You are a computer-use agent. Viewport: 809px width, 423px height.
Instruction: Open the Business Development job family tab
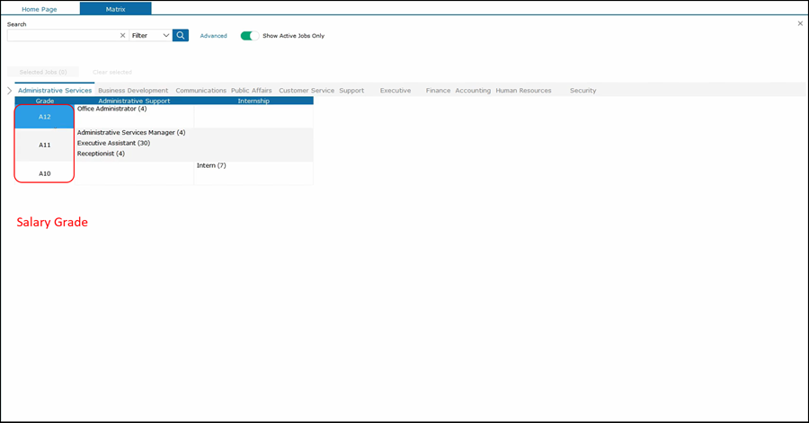click(x=133, y=91)
